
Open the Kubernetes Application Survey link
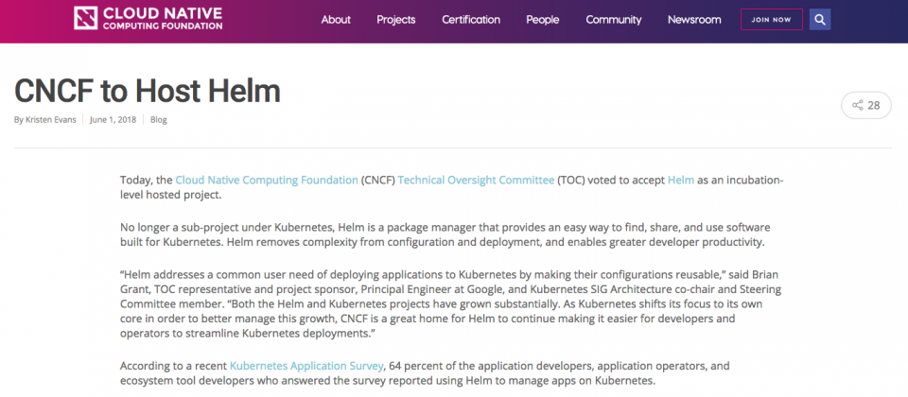click(x=306, y=366)
